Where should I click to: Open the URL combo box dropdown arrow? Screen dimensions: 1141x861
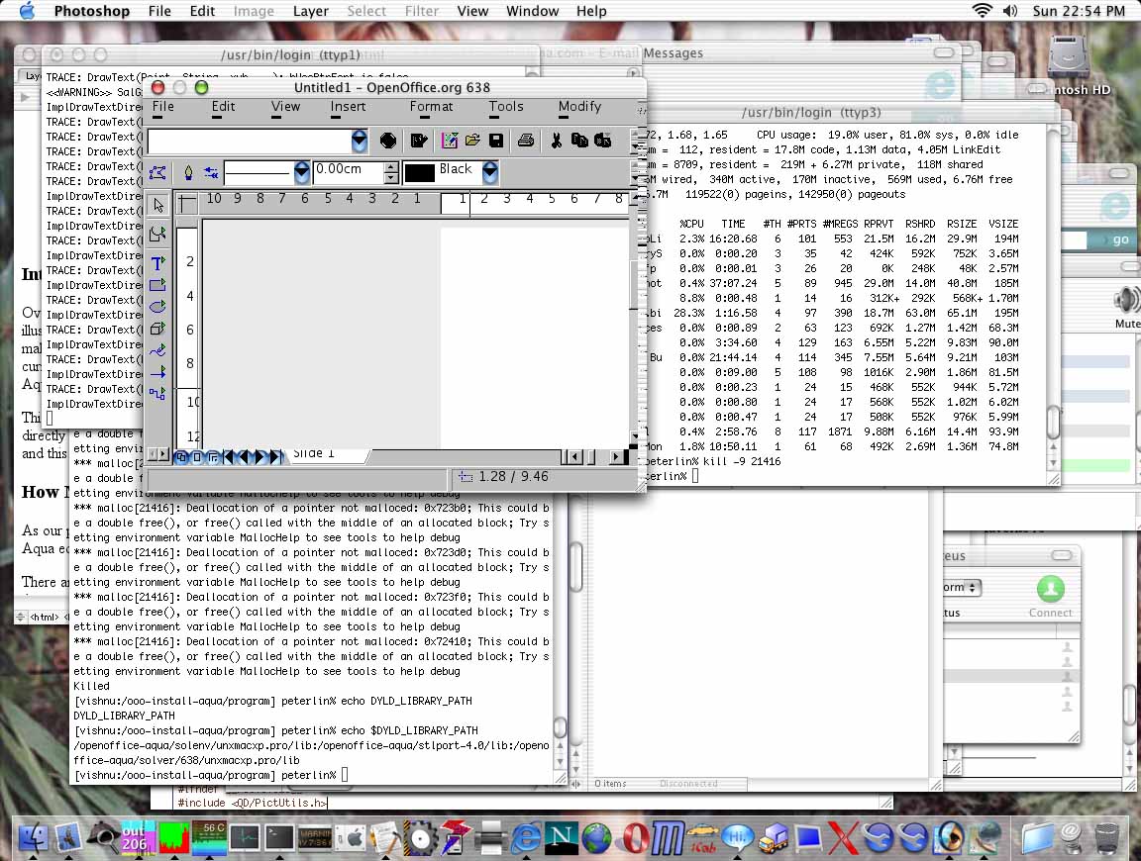pyautogui.click(x=360, y=141)
